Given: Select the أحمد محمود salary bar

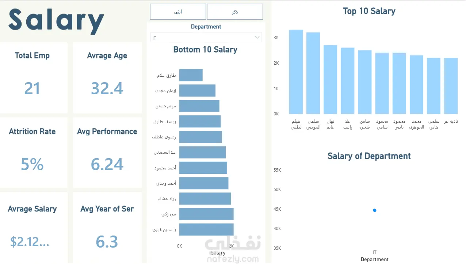Looking at the screenshot, I should click(203, 168).
